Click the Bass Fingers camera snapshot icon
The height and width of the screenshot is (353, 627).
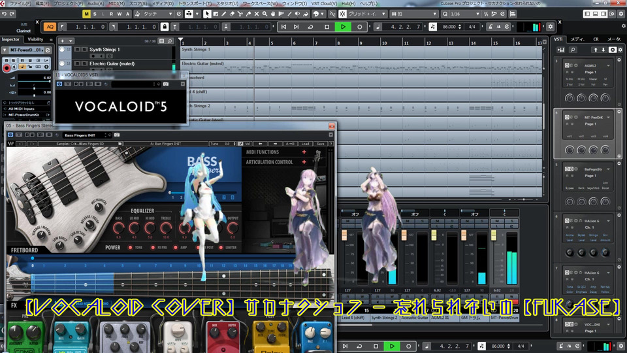(117, 135)
